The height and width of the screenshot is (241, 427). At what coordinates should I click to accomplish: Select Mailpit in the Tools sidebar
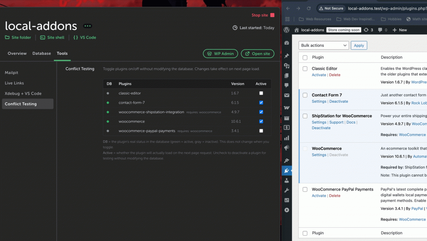coord(12,72)
